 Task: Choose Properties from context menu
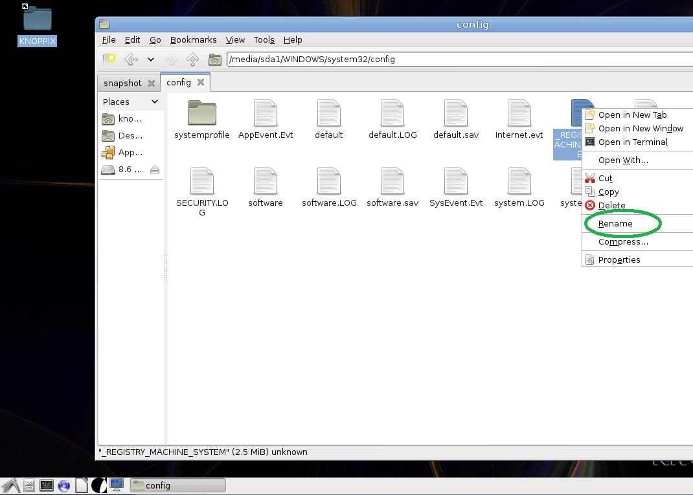637,260
